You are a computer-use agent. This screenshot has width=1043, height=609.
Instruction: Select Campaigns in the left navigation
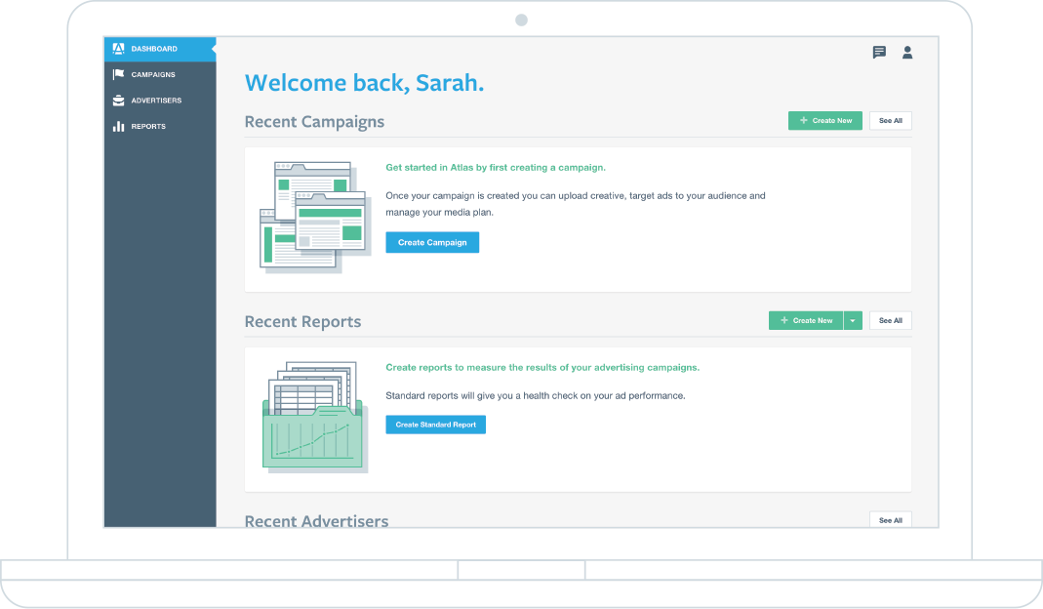[x=153, y=74]
